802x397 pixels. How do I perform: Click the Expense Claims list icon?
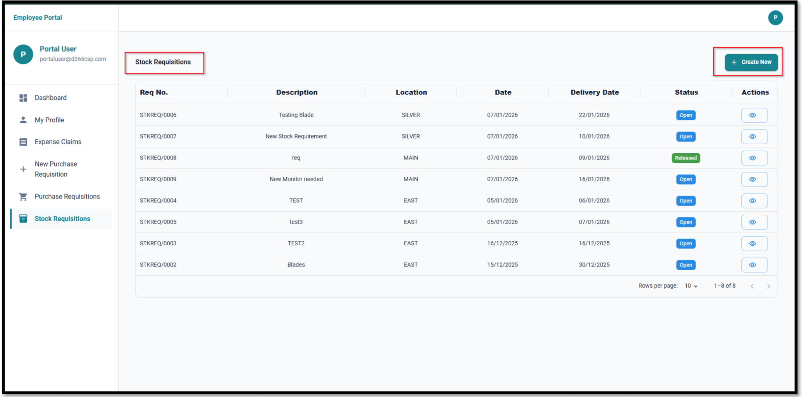point(23,142)
